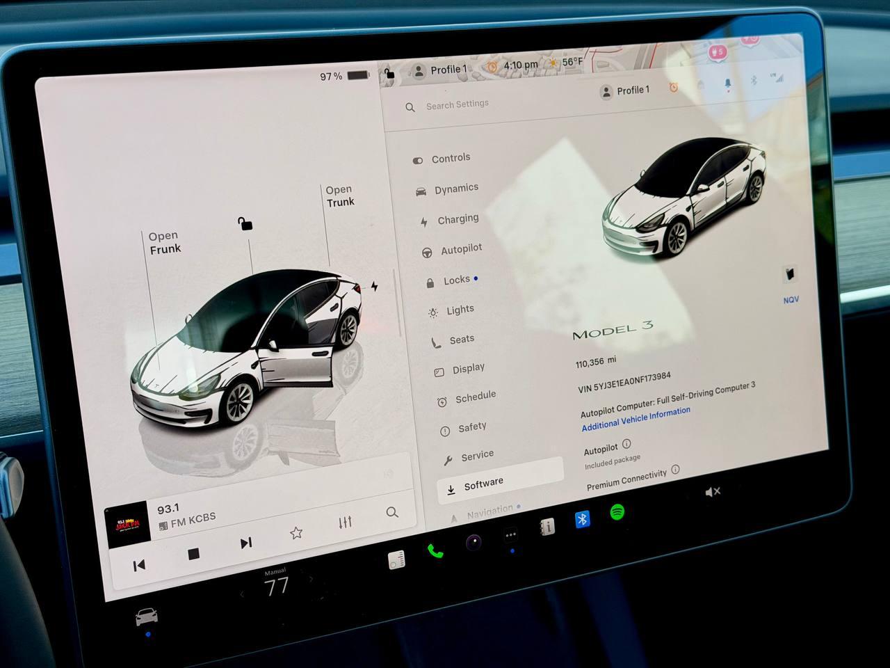
Task: Expand Autopilot package info icon
Action: click(626, 444)
